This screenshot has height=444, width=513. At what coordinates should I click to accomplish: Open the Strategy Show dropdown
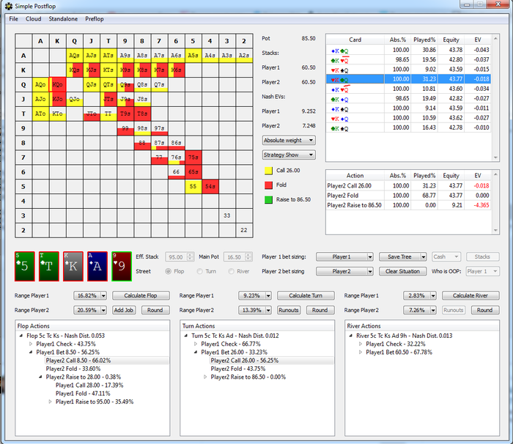click(x=289, y=155)
